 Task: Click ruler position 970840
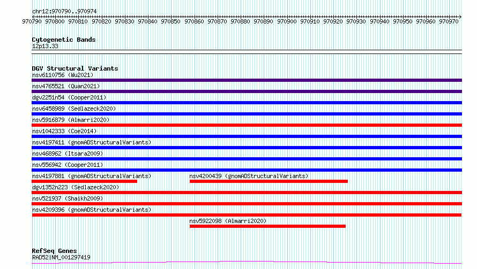[x=148, y=21]
